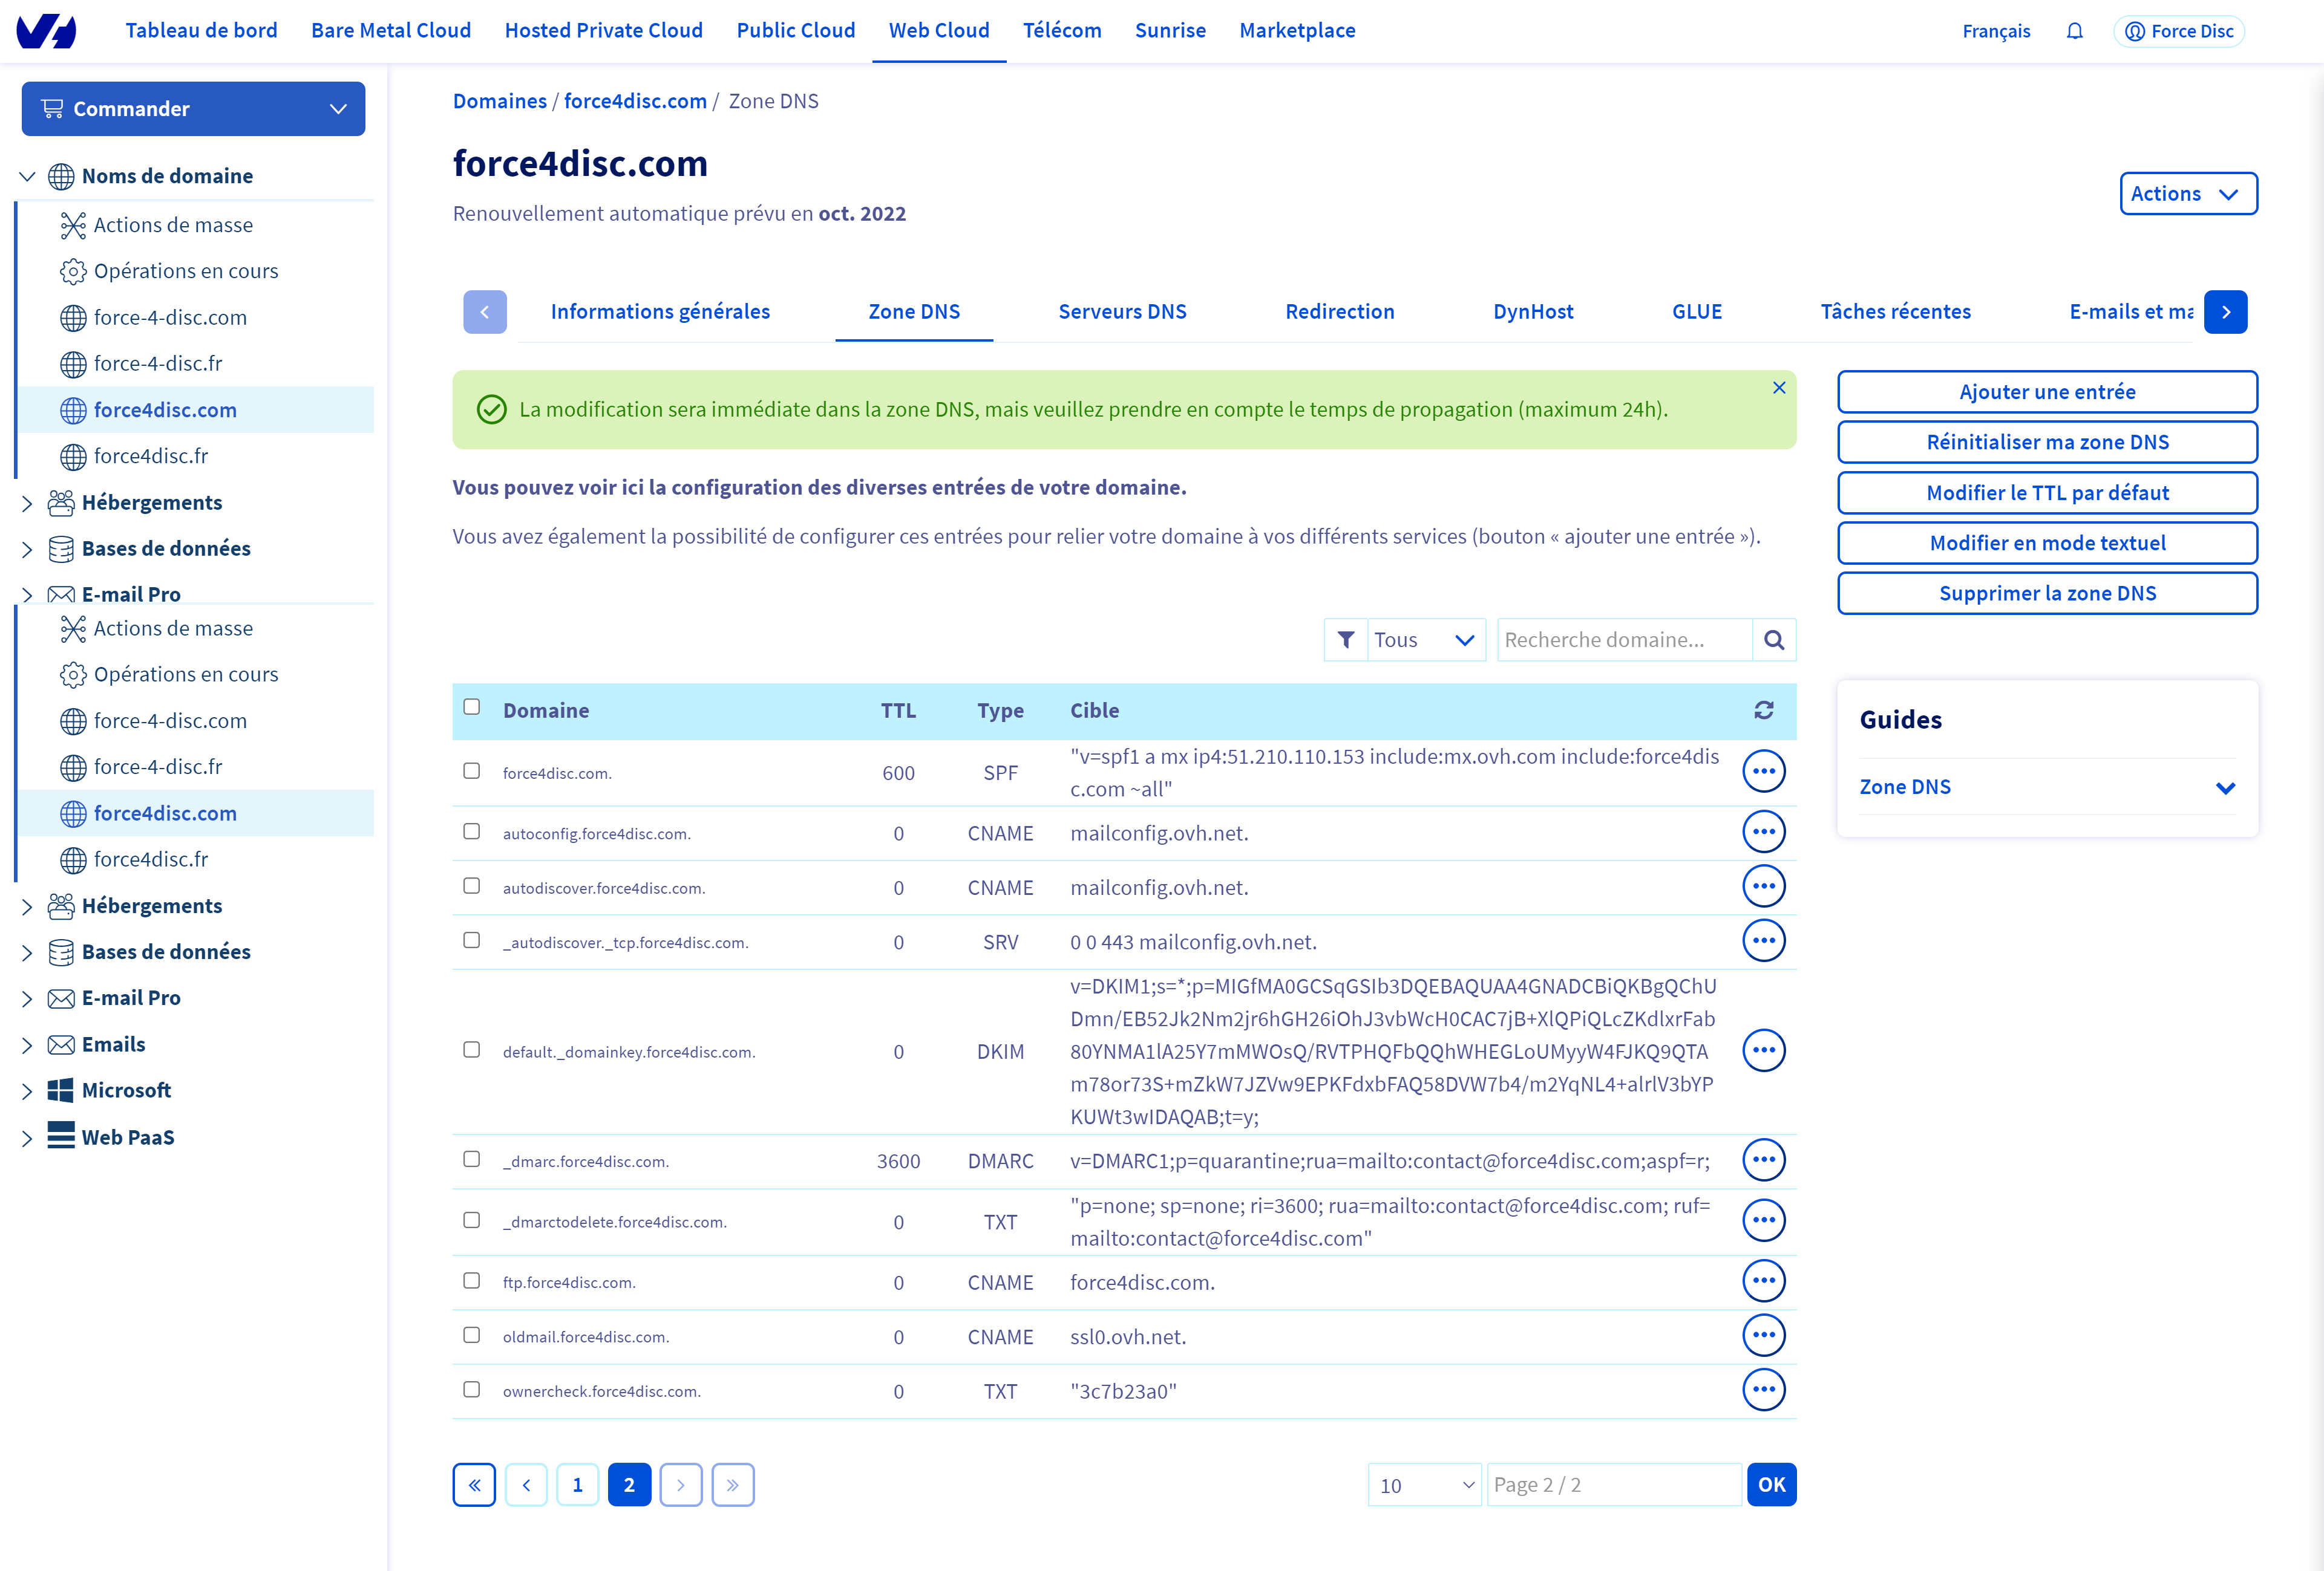Click the OVH logo
Screen dimensions: 2324x1571
tap(46, 31)
